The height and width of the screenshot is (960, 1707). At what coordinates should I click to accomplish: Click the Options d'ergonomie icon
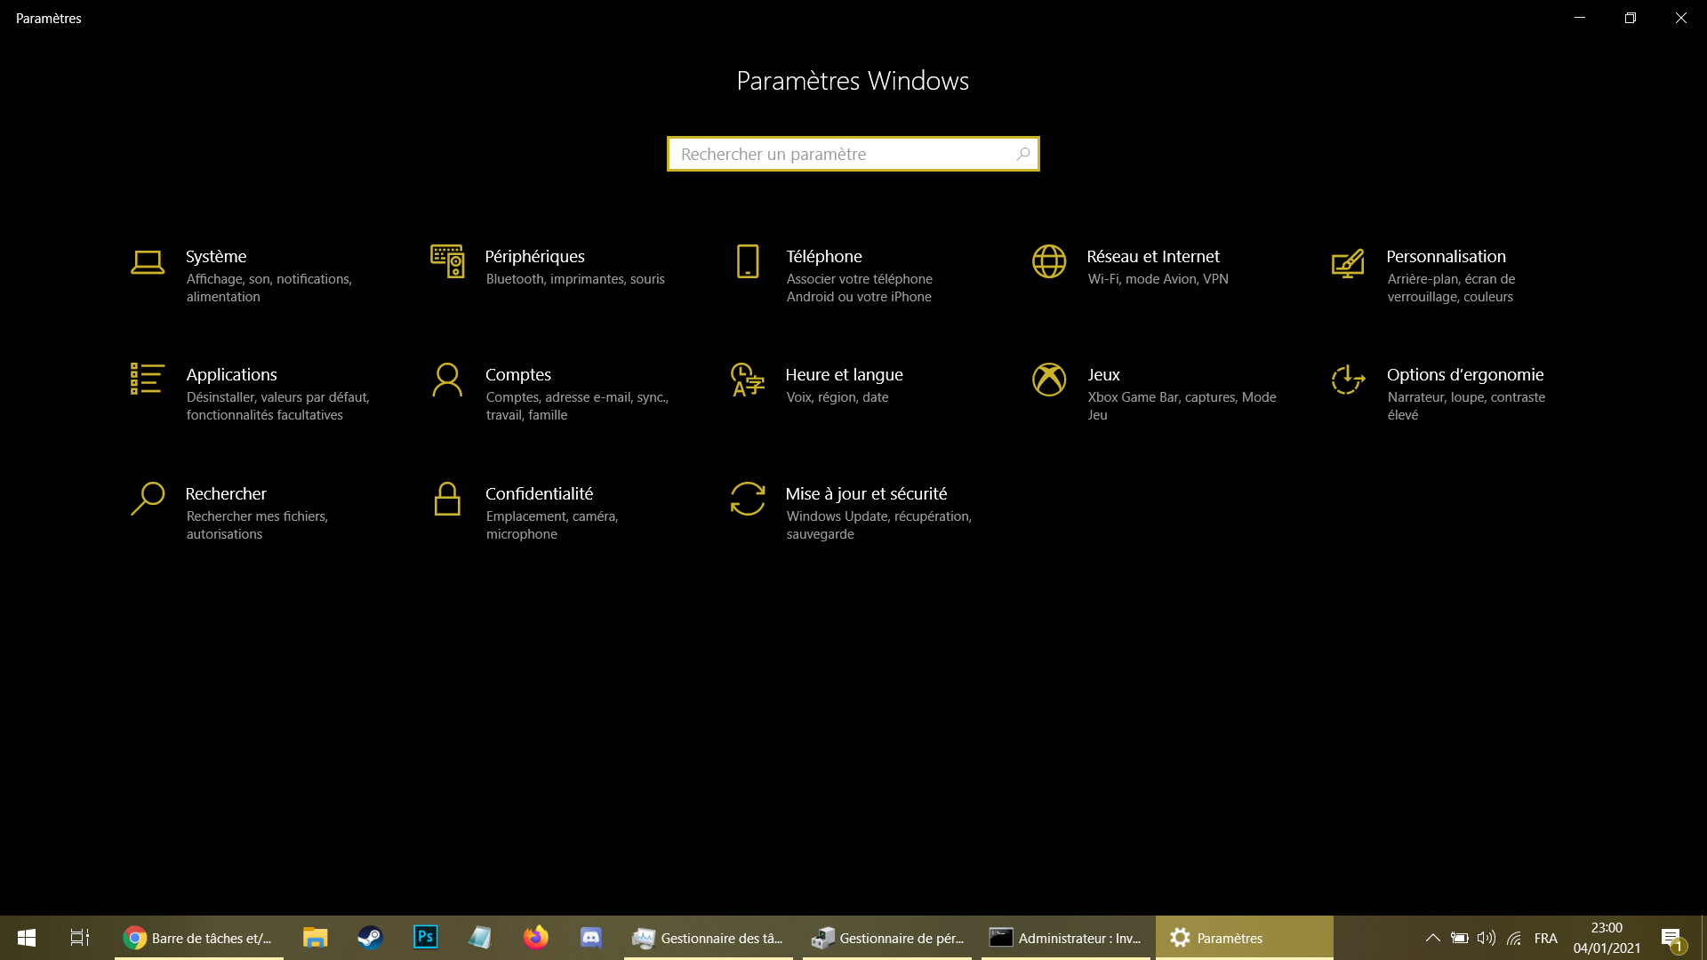point(1348,380)
